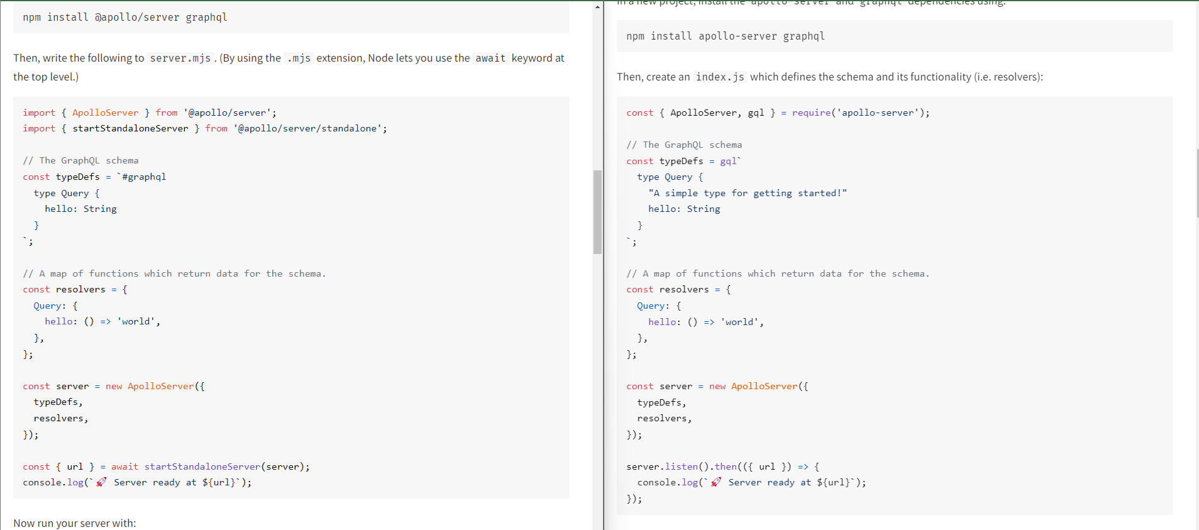This screenshot has width=1199, height=530.
Task: Click the inline code '.mjs' extension
Action: 299,58
